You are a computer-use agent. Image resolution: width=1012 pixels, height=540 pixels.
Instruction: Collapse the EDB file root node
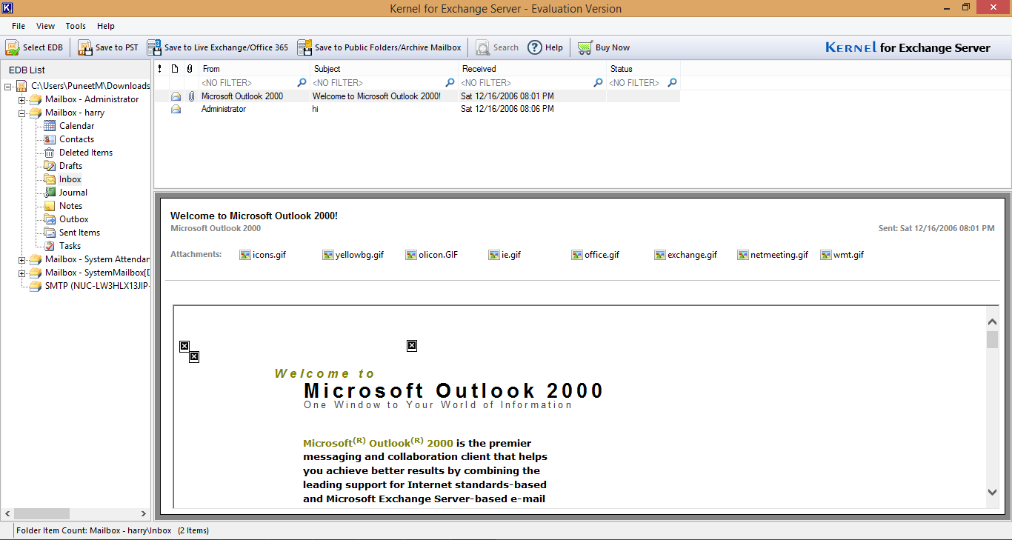tap(7, 86)
